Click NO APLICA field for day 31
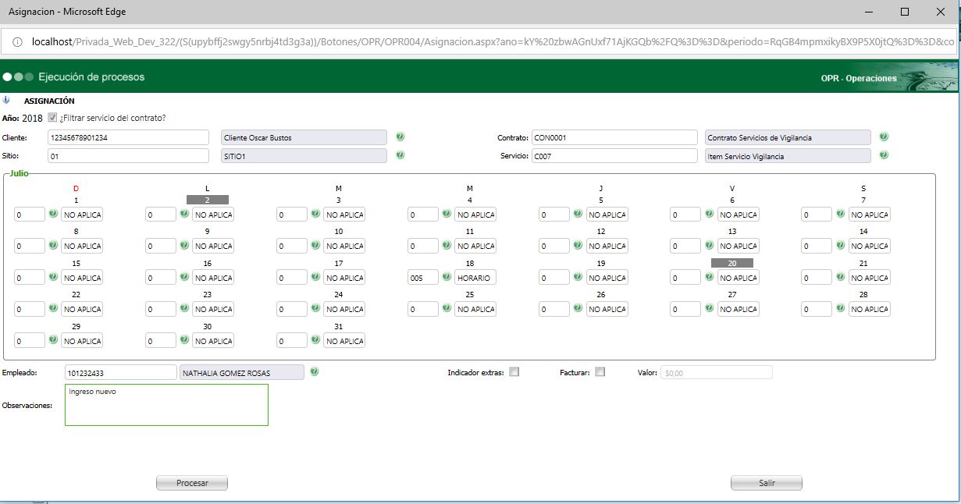961x504 pixels. (344, 341)
